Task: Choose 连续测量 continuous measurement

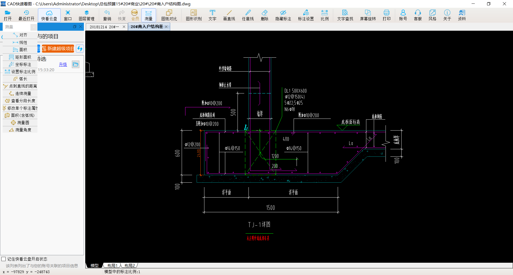Action: [x=20, y=93]
